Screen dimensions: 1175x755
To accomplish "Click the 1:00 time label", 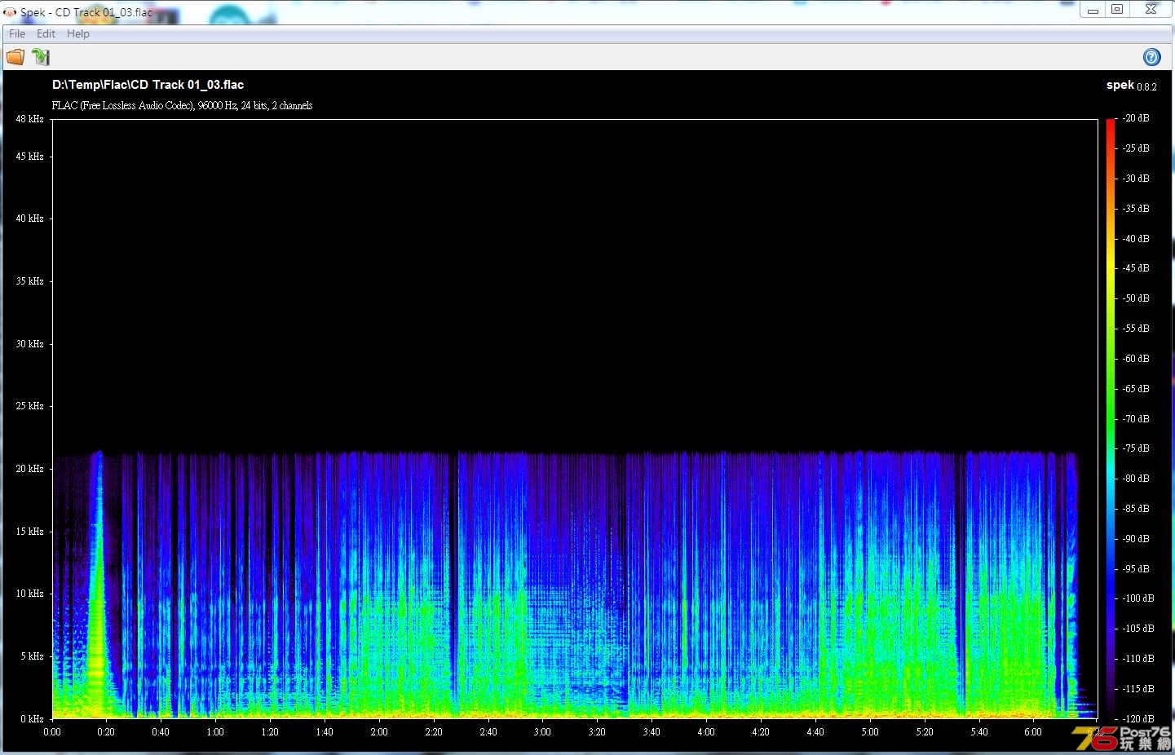I will 215,732.
